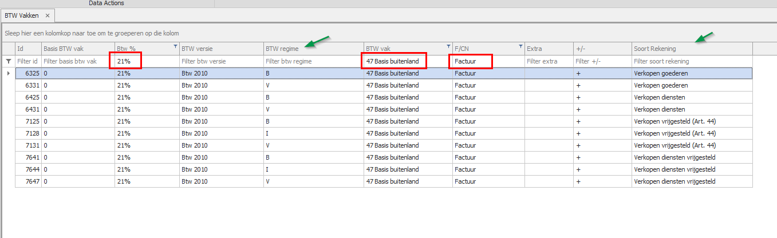This screenshot has height=238, width=777.
Task: Click the Data Actions ribbon group label
Action: click(x=107, y=3)
